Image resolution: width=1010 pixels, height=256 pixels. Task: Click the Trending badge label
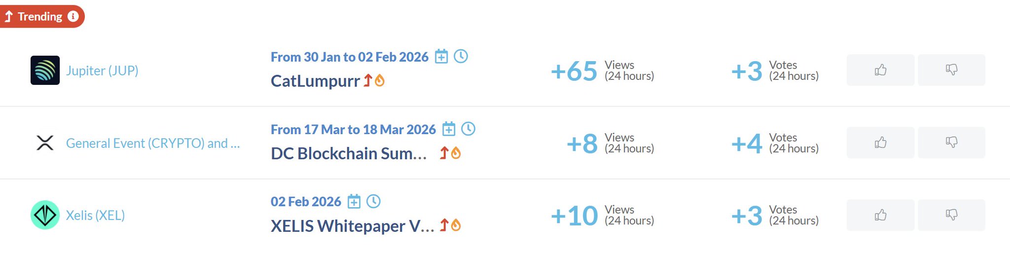[39, 16]
